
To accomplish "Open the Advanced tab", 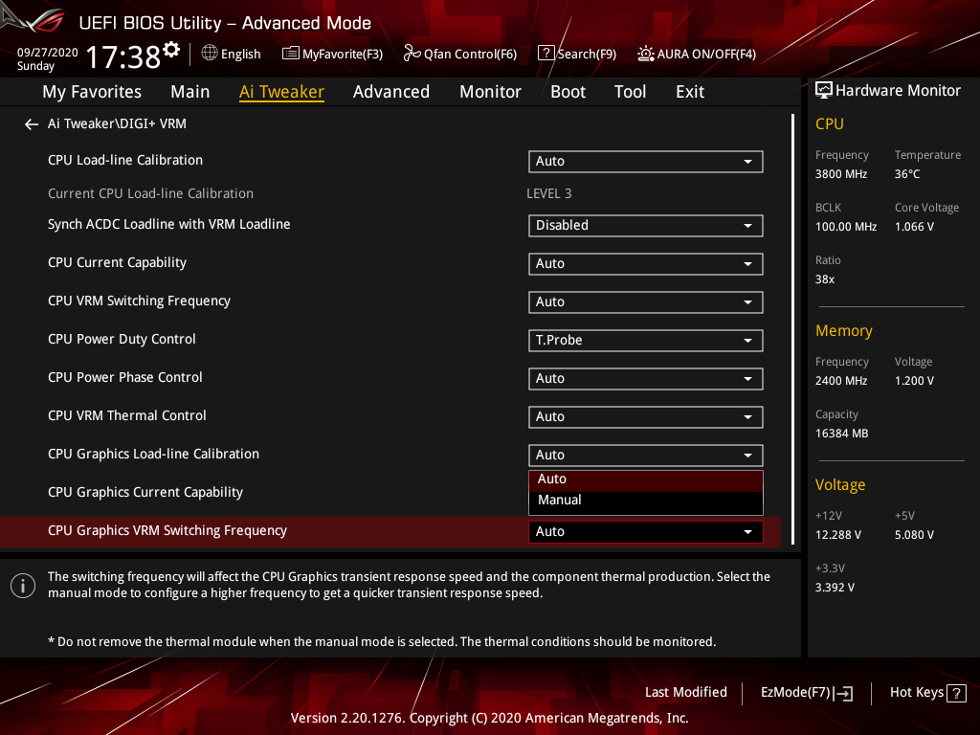I will (391, 92).
